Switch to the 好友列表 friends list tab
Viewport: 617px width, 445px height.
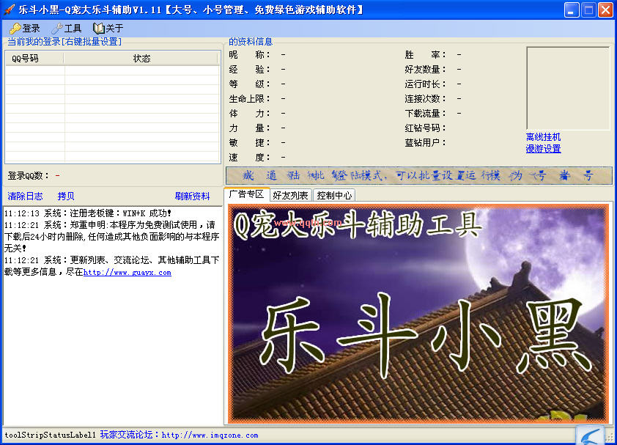click(x=289, y=196)
